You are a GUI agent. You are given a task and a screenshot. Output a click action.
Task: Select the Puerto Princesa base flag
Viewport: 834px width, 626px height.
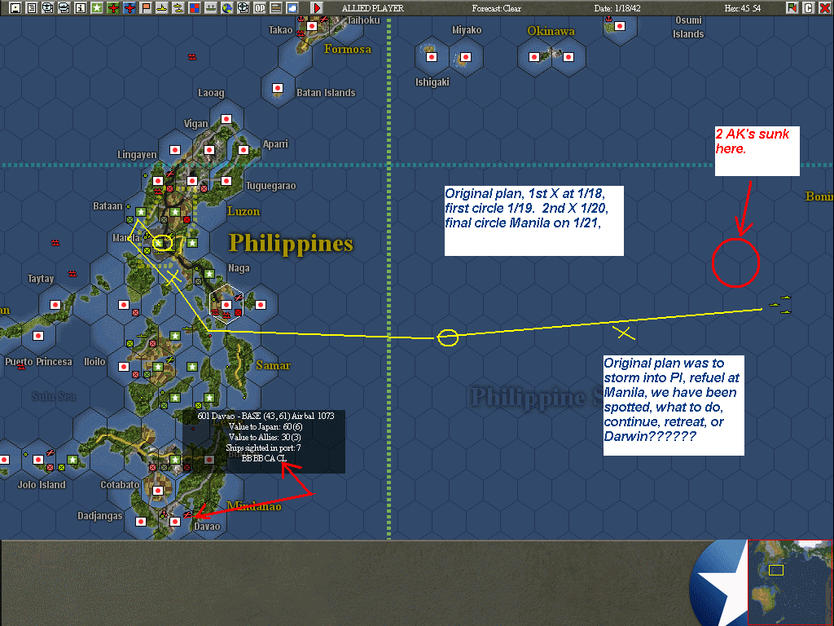coord(37,336)
